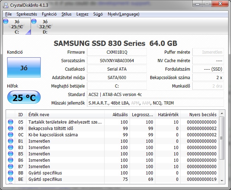The width and height of the screenshot is (231, 190).
Task: Click the status orb of attribute 05
Action: click(x=11, y=122)
